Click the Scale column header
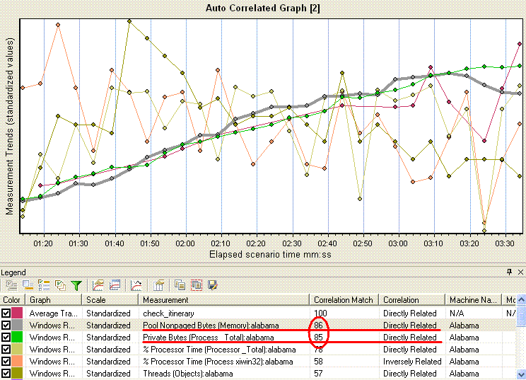The image size is (526, 380). 111,299
